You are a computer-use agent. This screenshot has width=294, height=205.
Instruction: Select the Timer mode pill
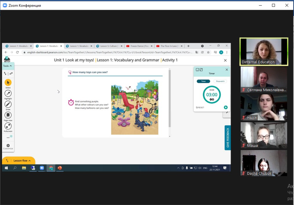pyautogui.click(x=203, y=81)
